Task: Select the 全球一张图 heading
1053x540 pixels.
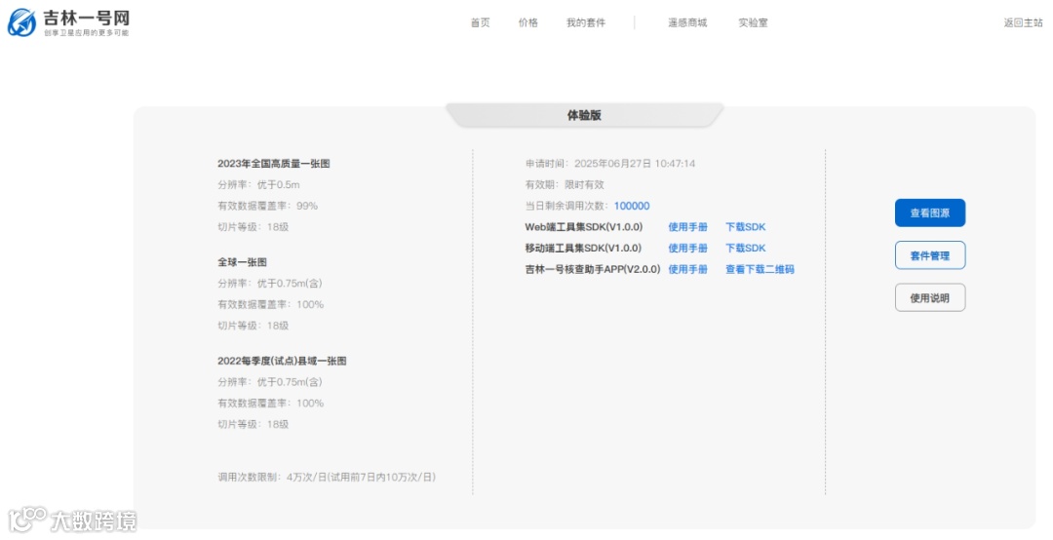Action: click(x=242, y=262)
